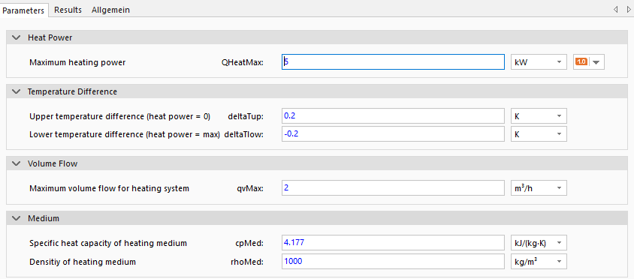
Task: Click the Maximum volume flow label
Action: pyautogui.click(x=109, y=188)
